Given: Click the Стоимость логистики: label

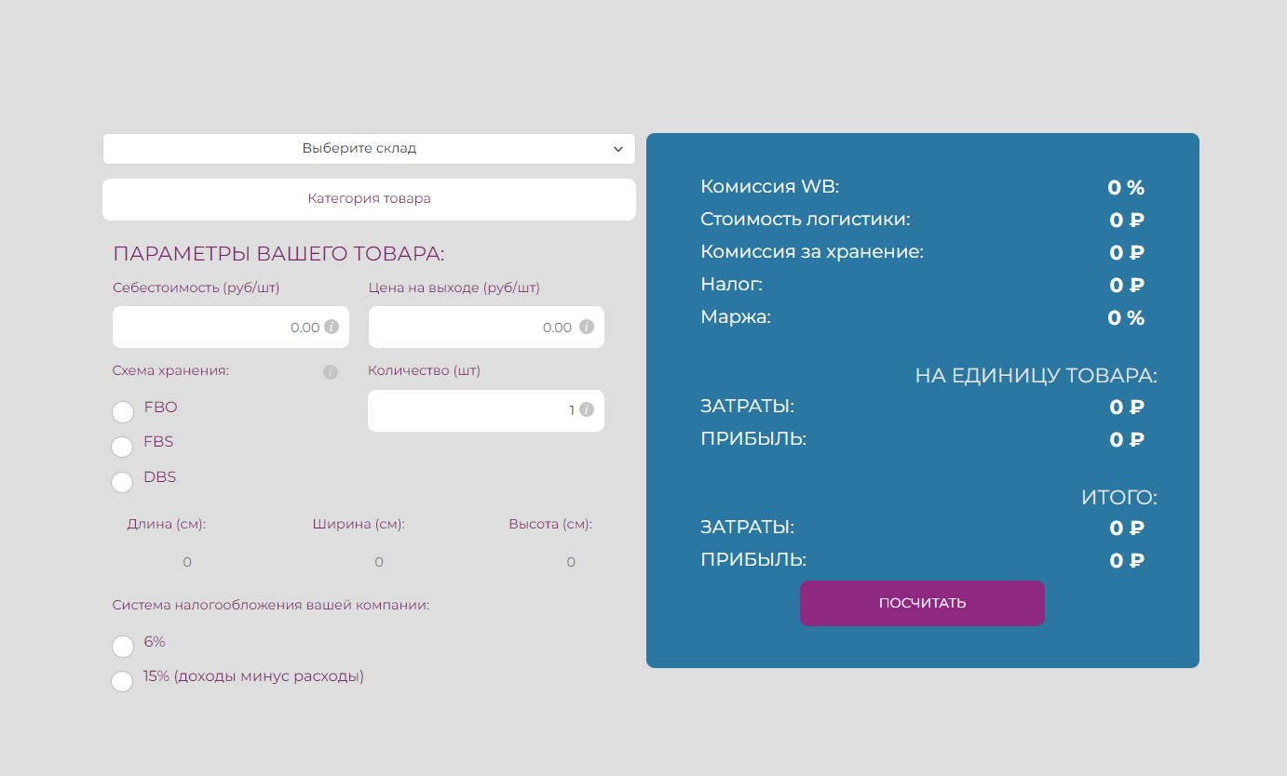Looking at the screenshot, I should pos(806,220).
